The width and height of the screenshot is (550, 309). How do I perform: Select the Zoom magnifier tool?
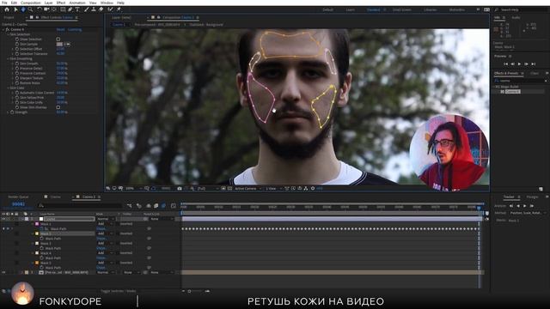(31, 9)
